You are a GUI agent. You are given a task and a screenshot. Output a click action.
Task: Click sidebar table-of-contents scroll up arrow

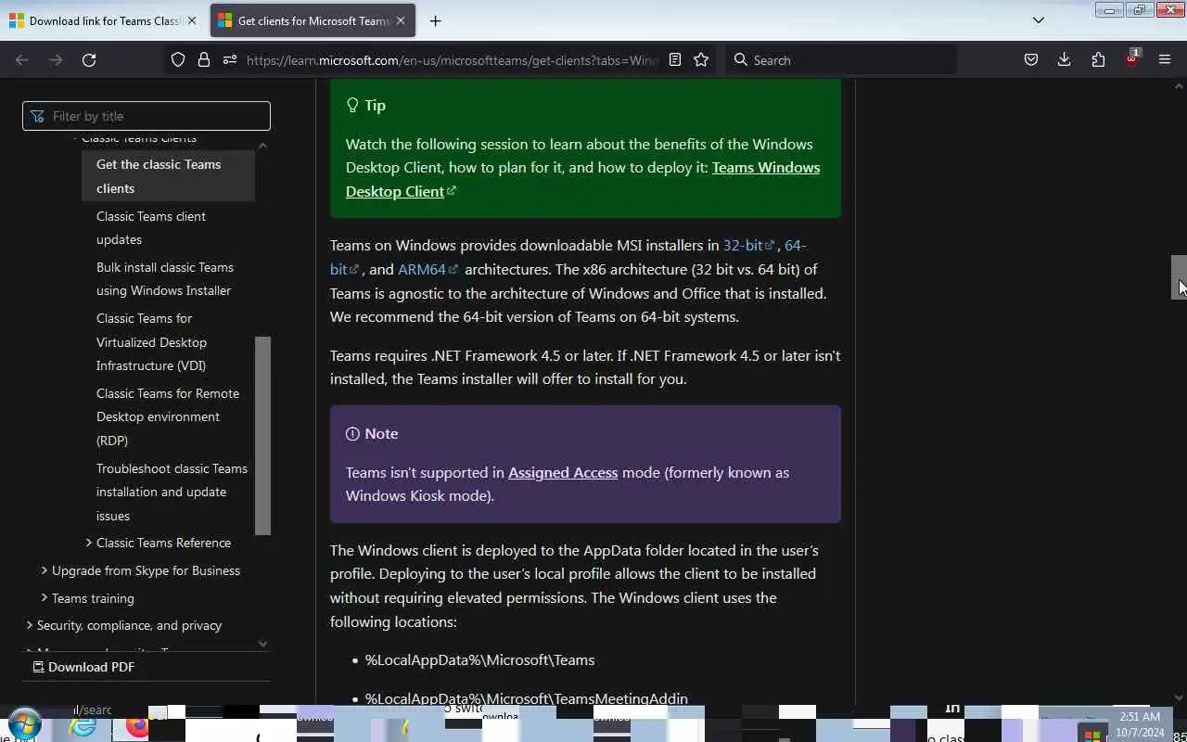[262, 146]
